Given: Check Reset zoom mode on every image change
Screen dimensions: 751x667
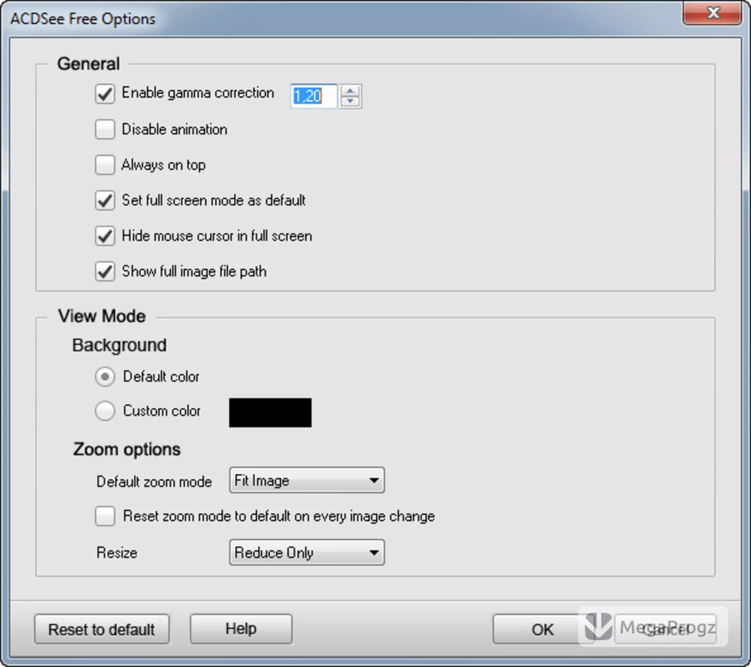Looking at the screenshot, I should (105, 516).
